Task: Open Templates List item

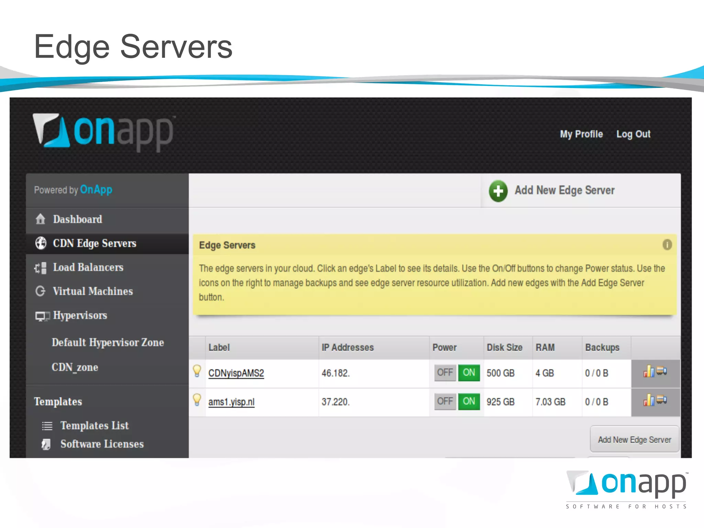Action: coord(95,426)
